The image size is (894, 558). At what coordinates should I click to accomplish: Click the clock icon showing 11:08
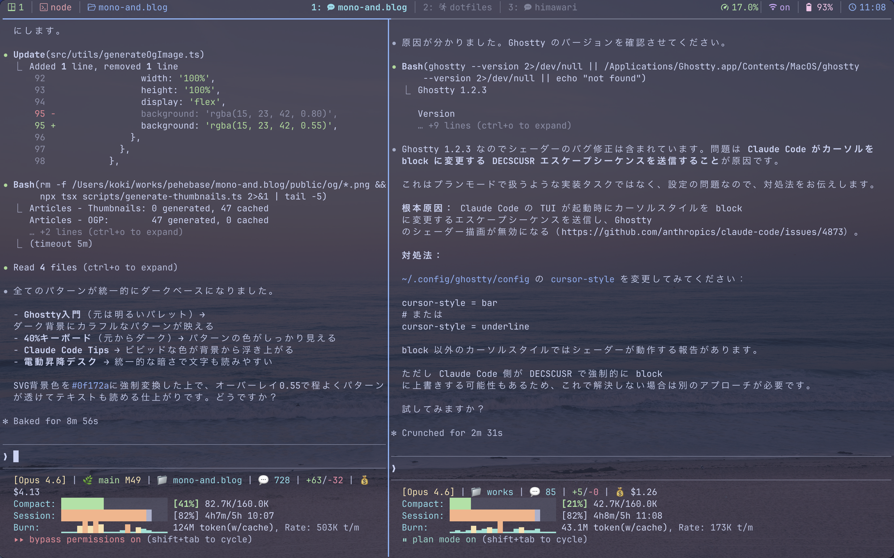pyautogui.click(x=852, y=7)
